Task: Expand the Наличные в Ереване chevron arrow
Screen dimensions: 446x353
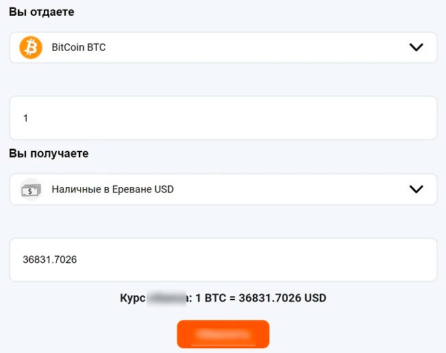Action: point(416,189)
